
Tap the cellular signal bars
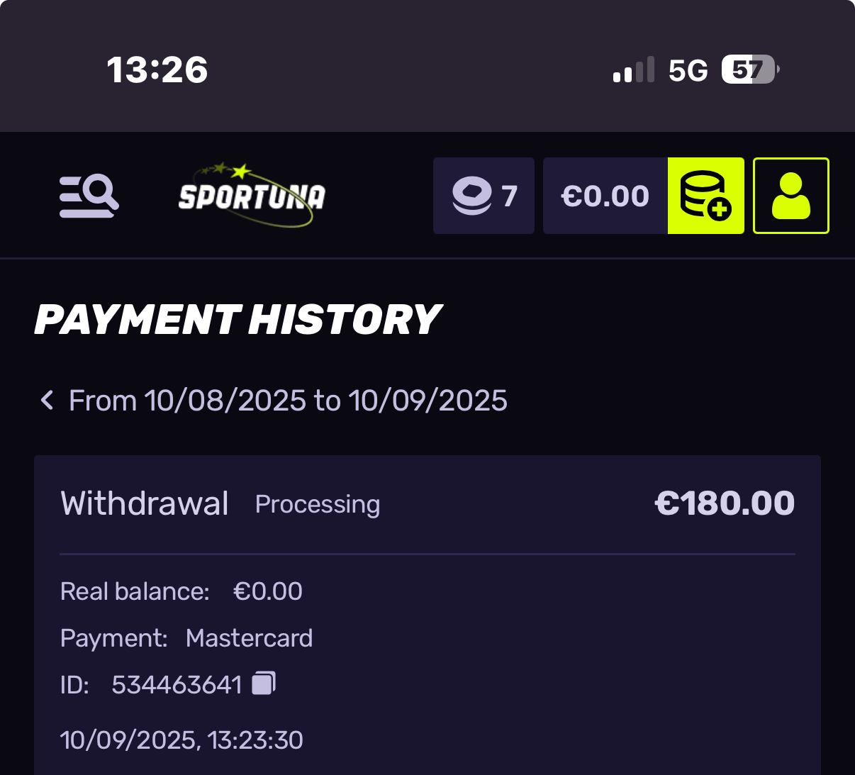tap(633, 70)
